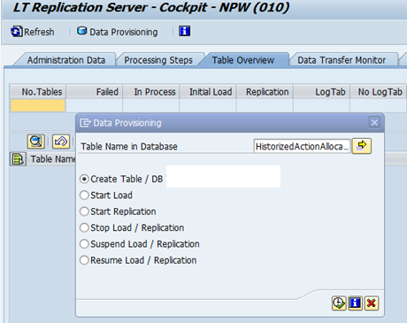Select the Create Table / DB radio button

point(84,179)
